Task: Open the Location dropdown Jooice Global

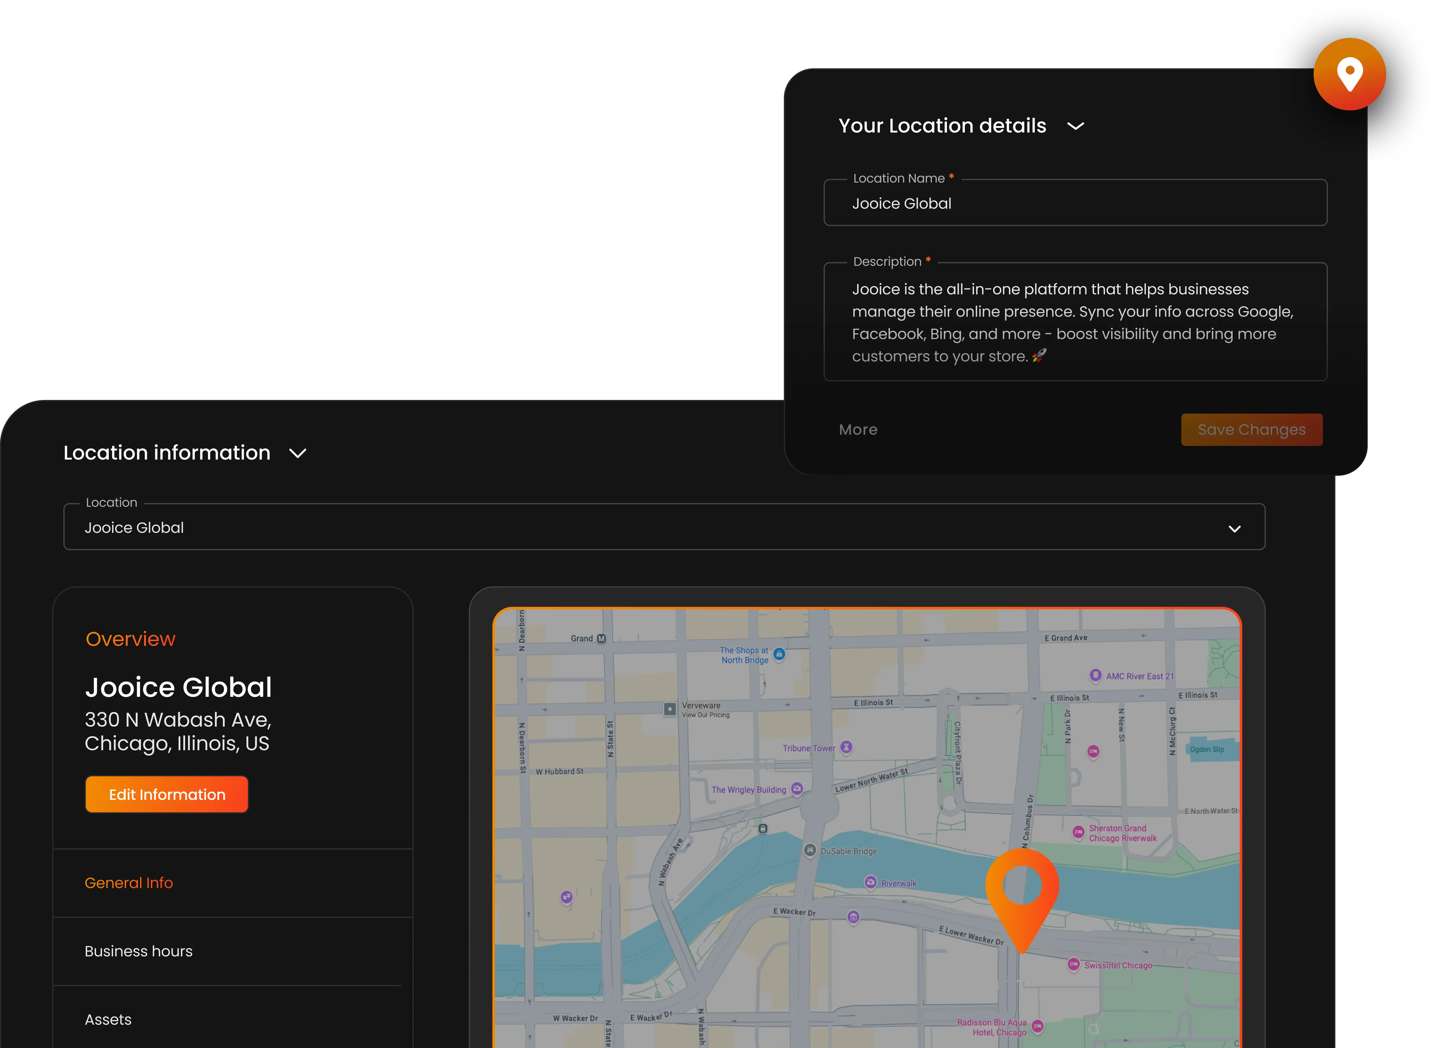Action: click(664, 527)
